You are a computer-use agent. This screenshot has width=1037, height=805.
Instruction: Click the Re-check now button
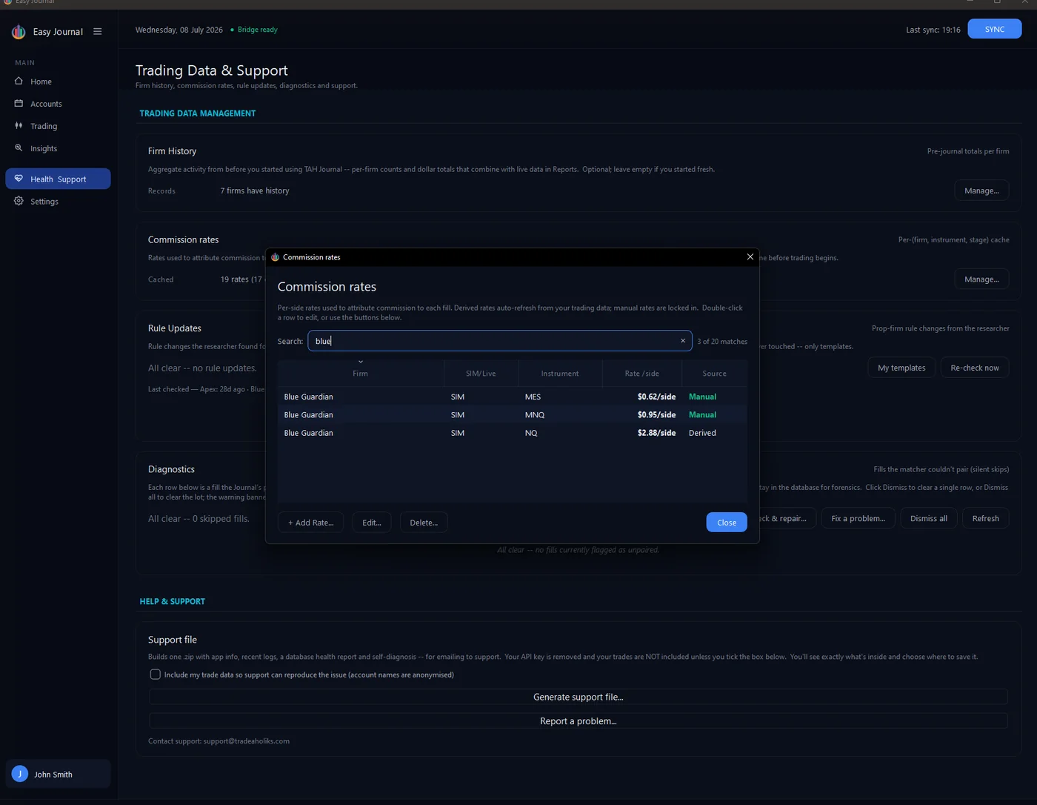pos(975,368)
